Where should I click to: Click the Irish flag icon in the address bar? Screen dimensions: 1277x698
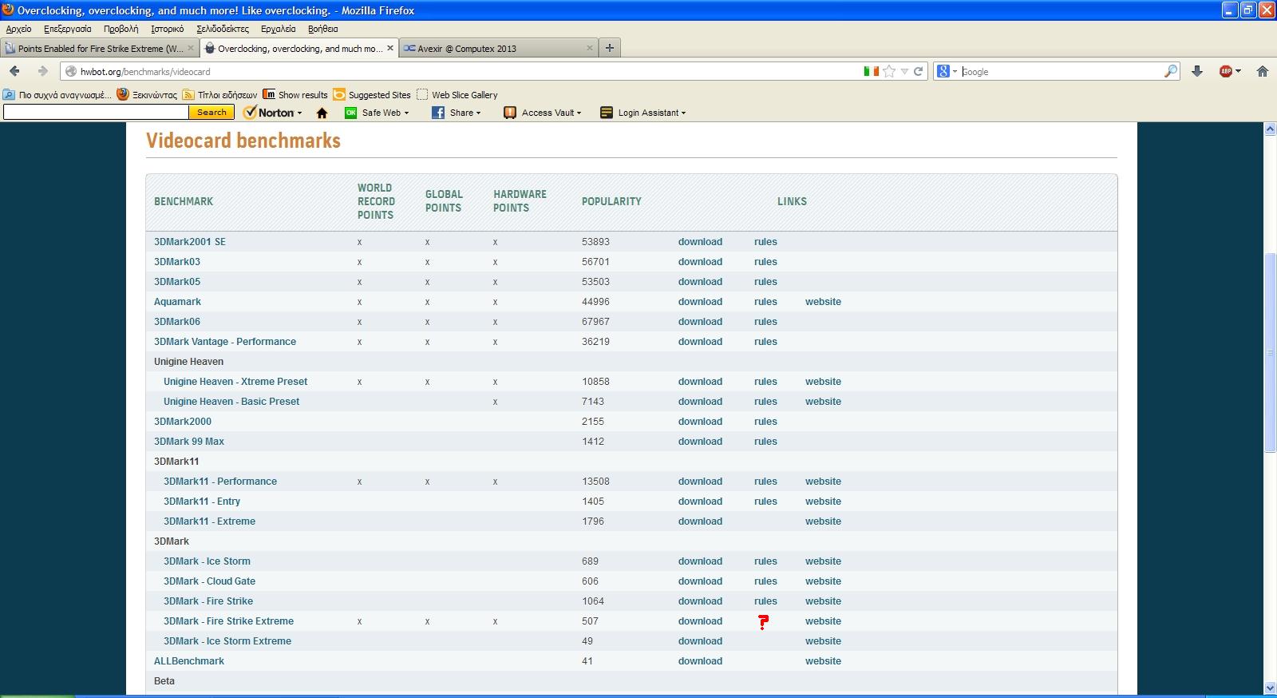(872, 71)
